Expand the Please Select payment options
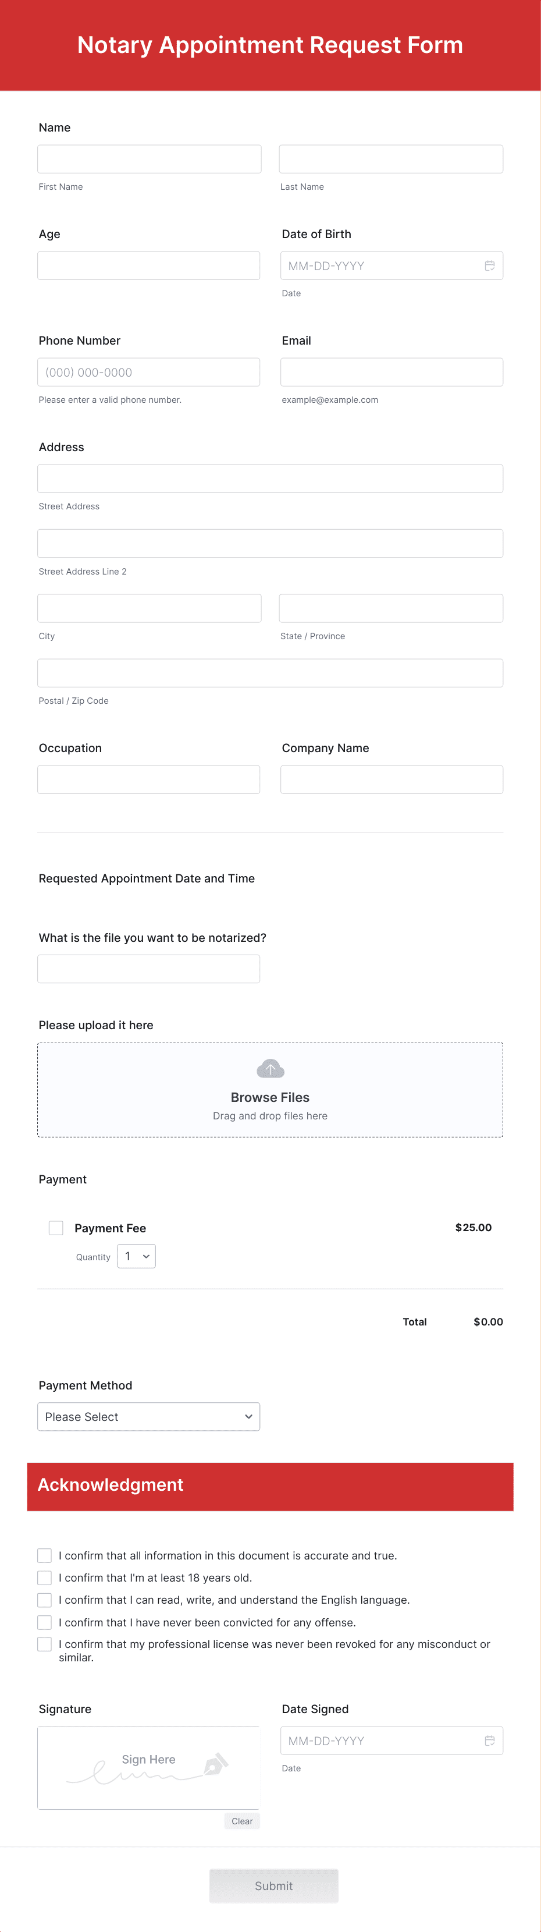The image size is (541, 1932). (148, 1416)
